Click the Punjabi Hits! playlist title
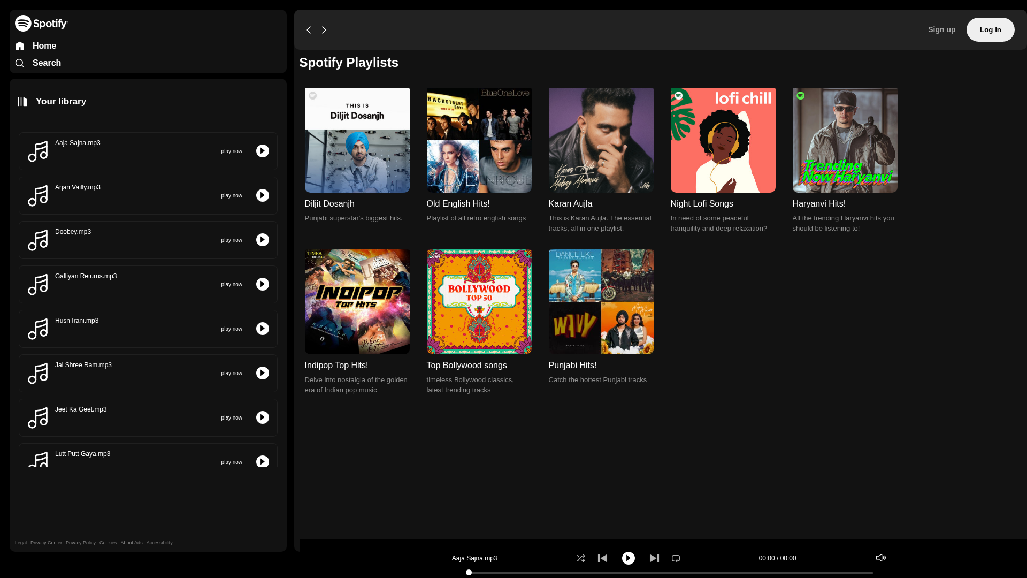Image resolution: width=1027 pixels, height=578 pixels. [x=572, y=366]
